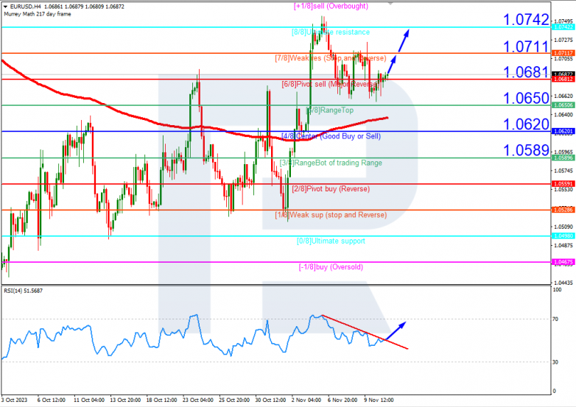Click the large 1.0589 price annotation
This screenshot has width=576, height=407.
pos(526,150)
